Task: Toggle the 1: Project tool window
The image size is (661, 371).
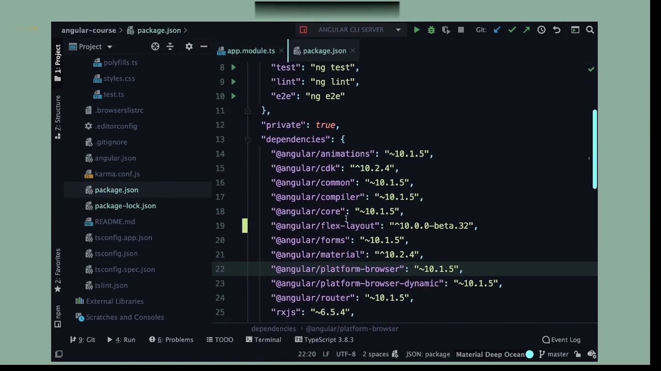Action: pos(58,63)
